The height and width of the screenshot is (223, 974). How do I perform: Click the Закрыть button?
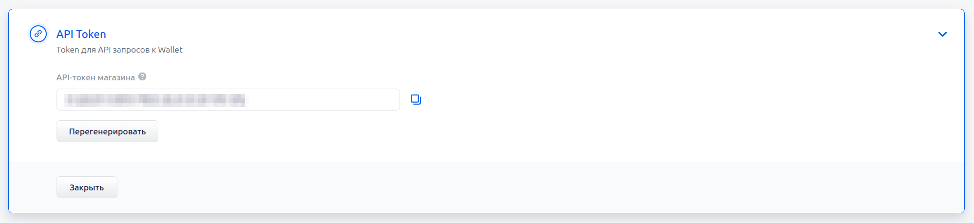pyautogui.click(x=87, y=187)
